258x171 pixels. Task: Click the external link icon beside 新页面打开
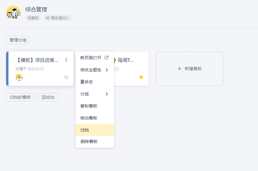click(x=107, y=58)
